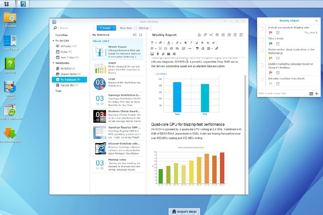Open the Shared Notes item
Image resolution: width=323 pixels, height=215 pixels.
point(69,74)
